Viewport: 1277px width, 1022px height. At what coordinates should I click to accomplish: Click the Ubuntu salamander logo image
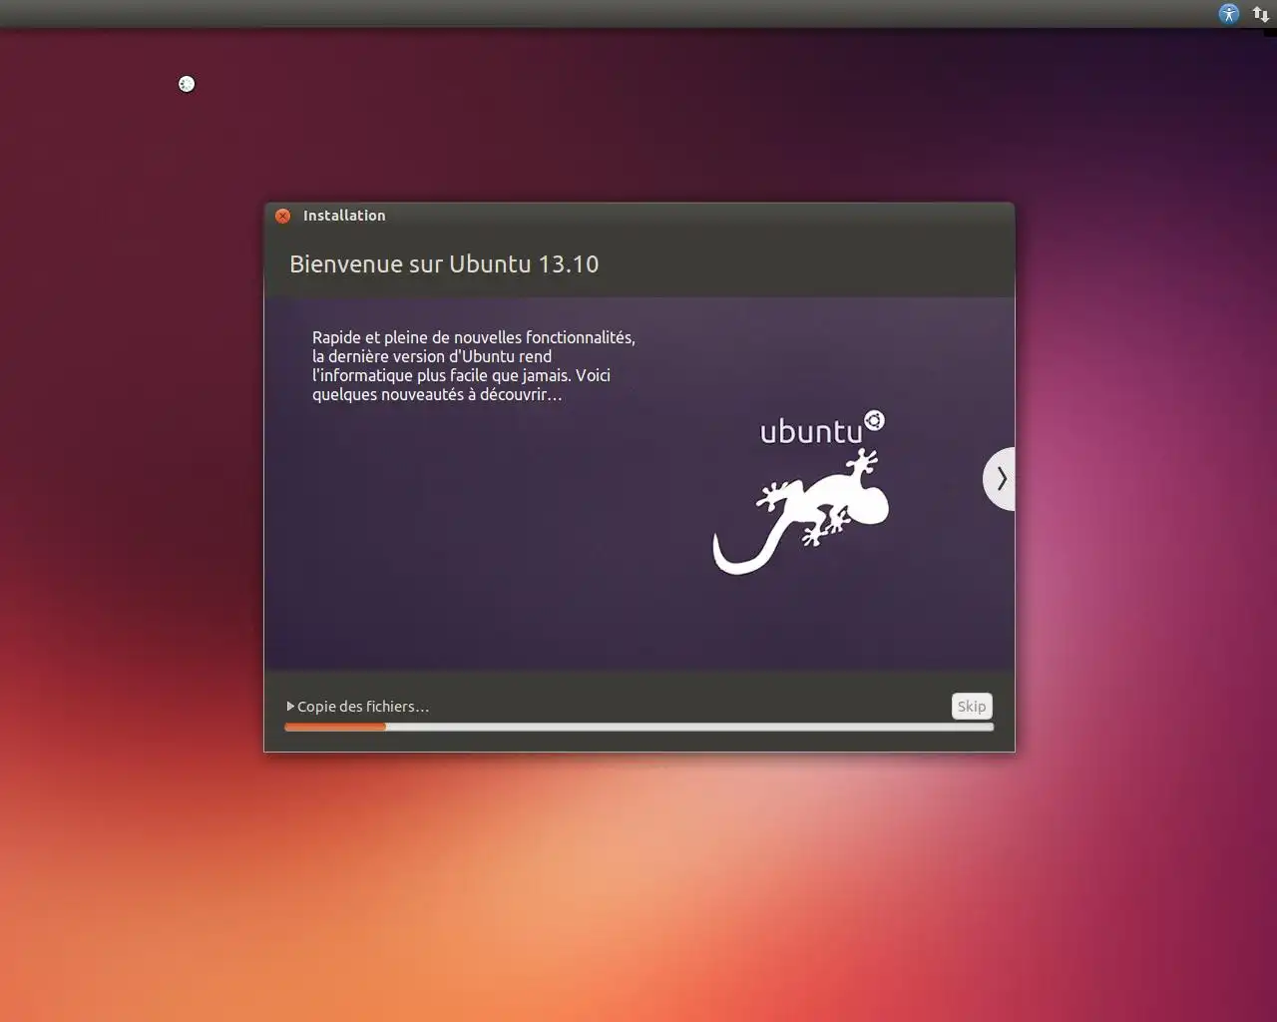tap(801, 512)
